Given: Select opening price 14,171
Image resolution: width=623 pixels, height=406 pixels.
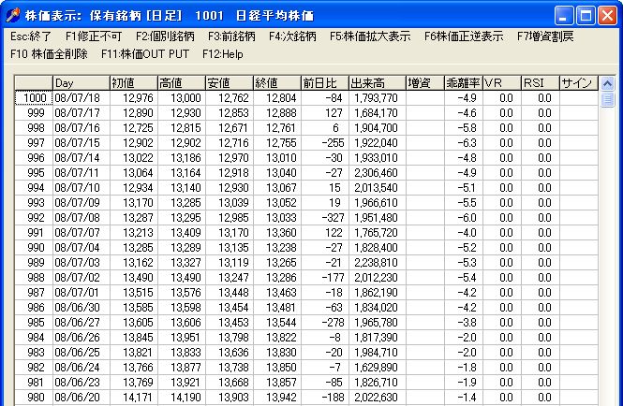Looking at the screenshot, I should 134,398.
